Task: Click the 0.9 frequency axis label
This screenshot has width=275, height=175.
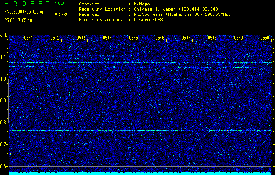Action: [x=3, y=101]
